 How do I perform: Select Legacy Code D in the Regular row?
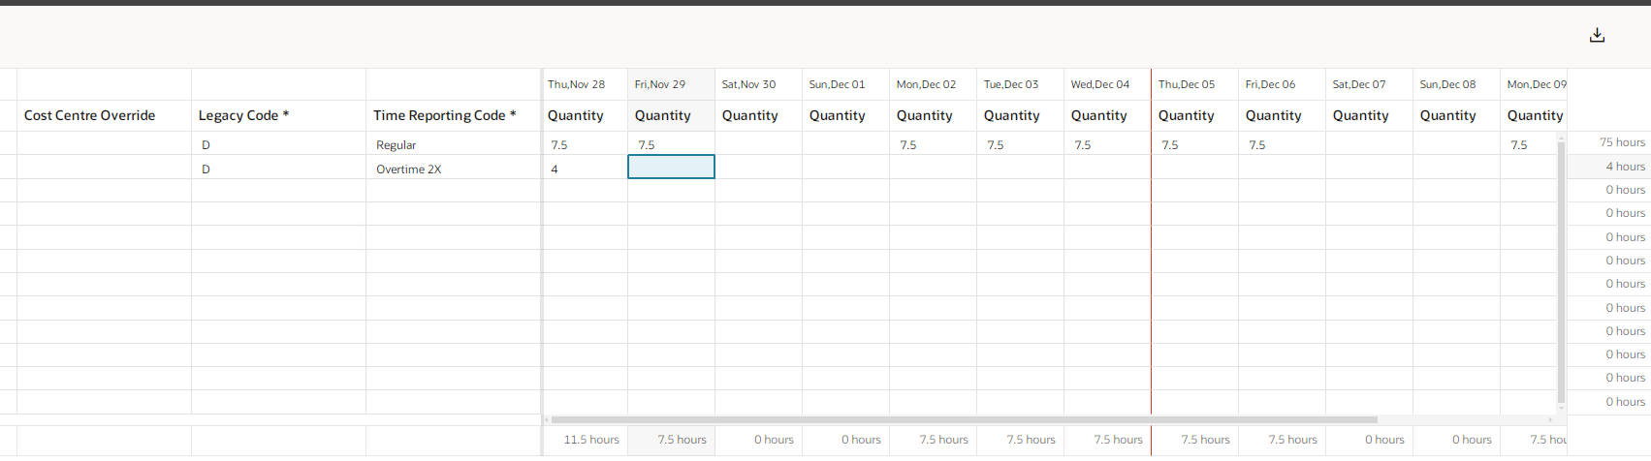[278, 144]
